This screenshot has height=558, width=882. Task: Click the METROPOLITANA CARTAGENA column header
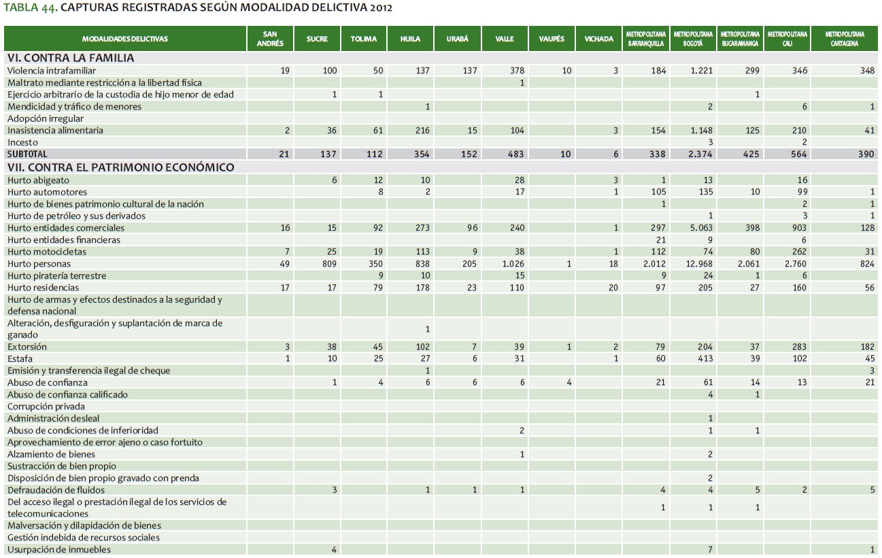[x=845, y=39]
